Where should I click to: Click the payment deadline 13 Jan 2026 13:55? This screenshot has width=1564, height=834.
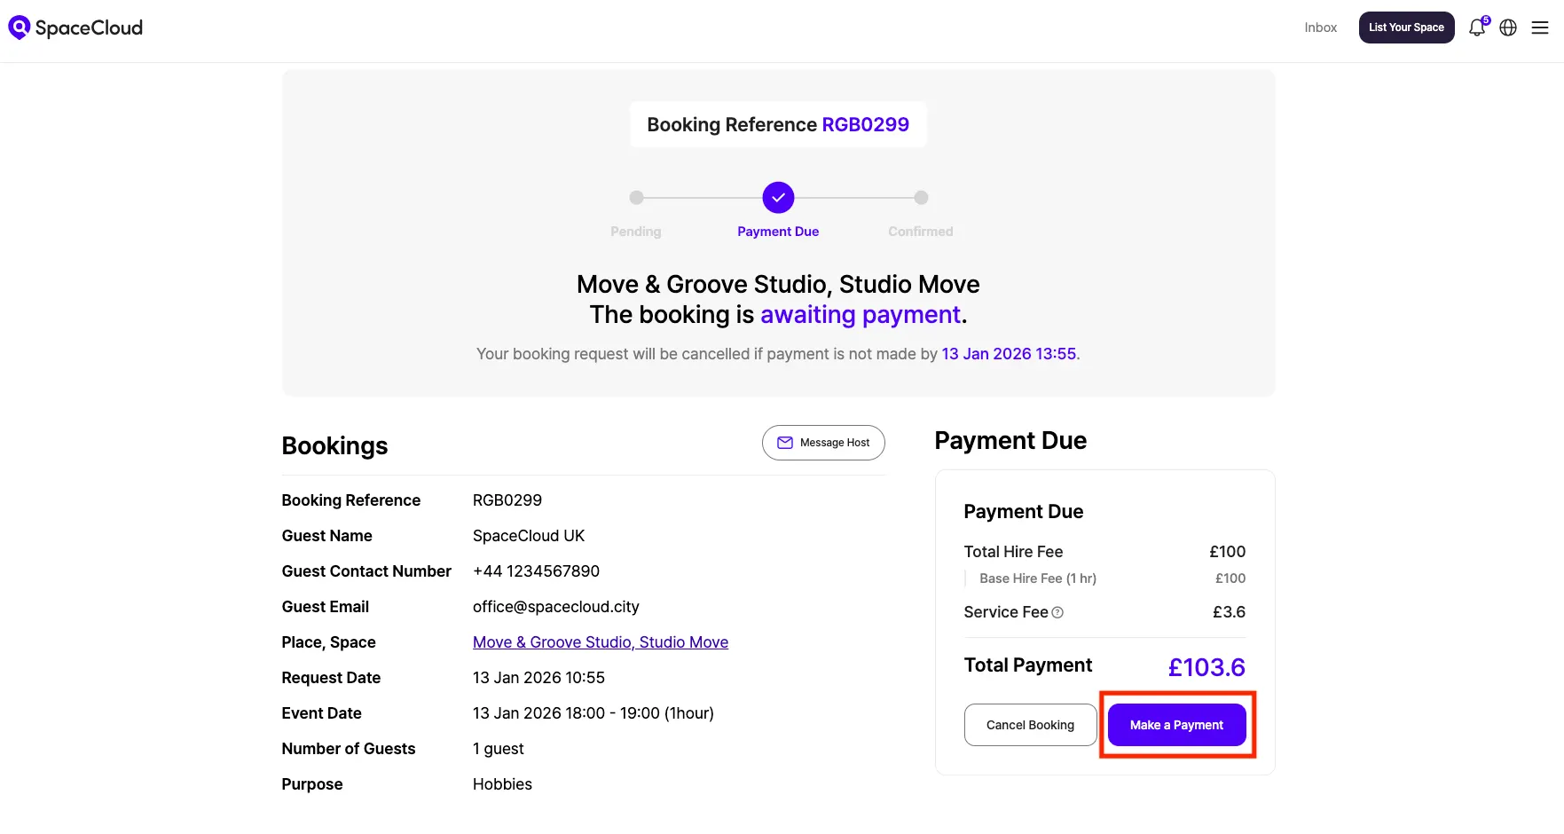pos(1009,354)
